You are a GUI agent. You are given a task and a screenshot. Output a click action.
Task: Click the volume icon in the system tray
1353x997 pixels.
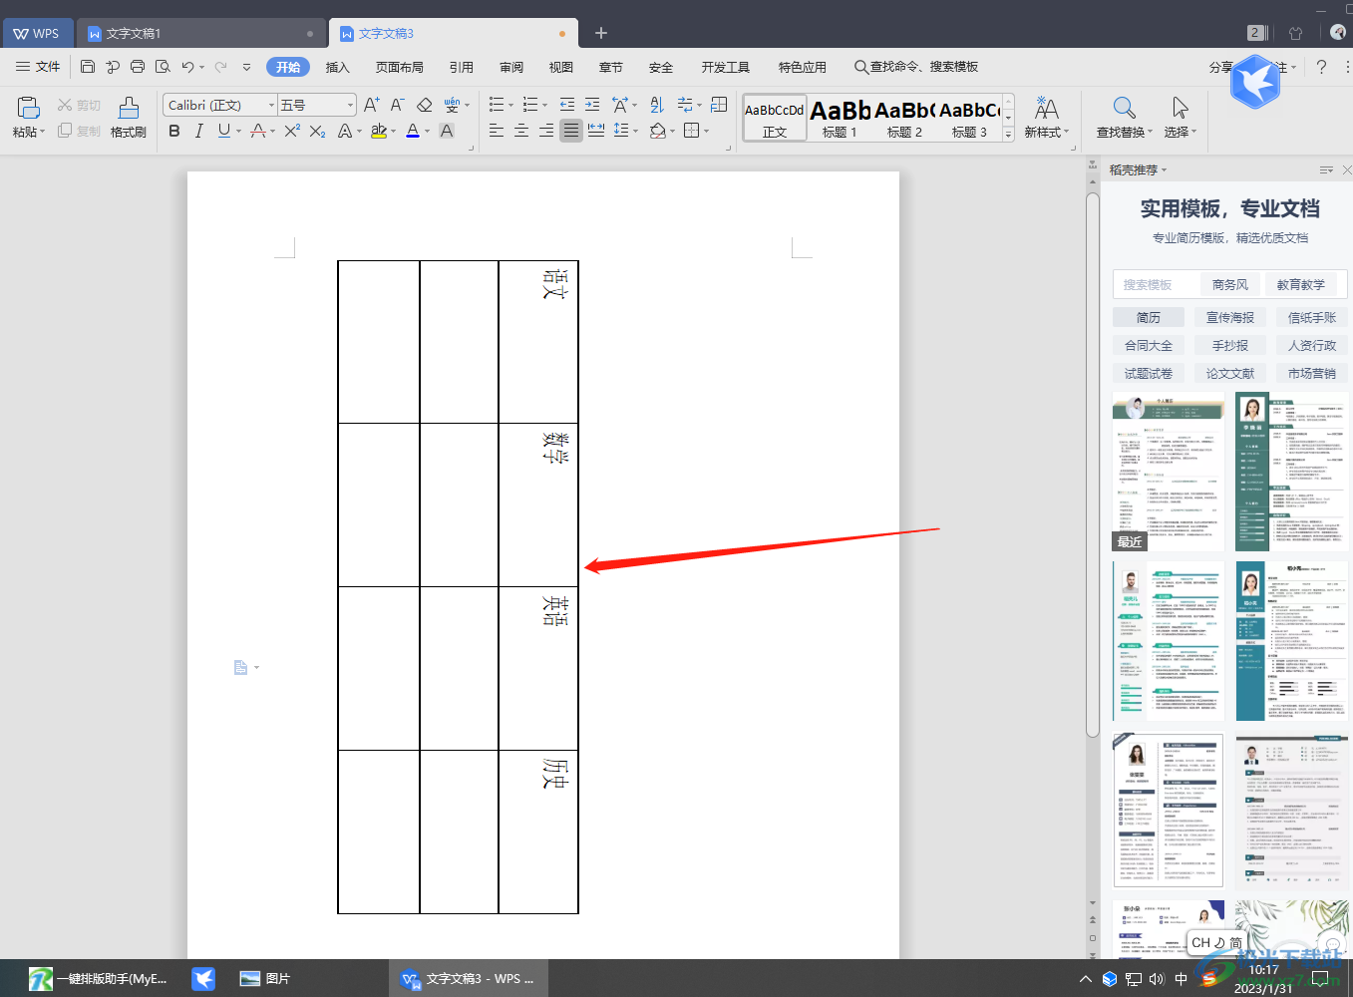(x=1157, y=979)
